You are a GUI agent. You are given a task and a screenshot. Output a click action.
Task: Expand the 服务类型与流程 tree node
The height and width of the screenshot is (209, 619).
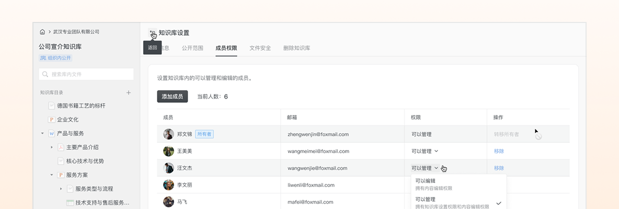pyautogui.click(x=61, y=189)
